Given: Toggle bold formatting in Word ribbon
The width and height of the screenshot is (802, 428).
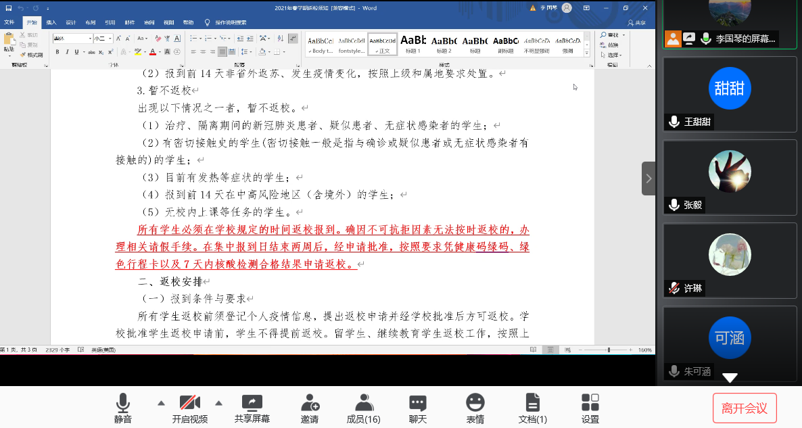Looking at the screenshot, I should pos(57,52).
